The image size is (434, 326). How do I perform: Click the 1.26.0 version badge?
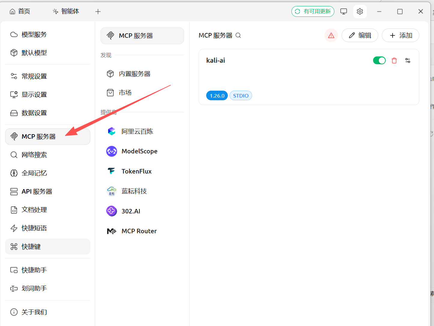[217, 96]
